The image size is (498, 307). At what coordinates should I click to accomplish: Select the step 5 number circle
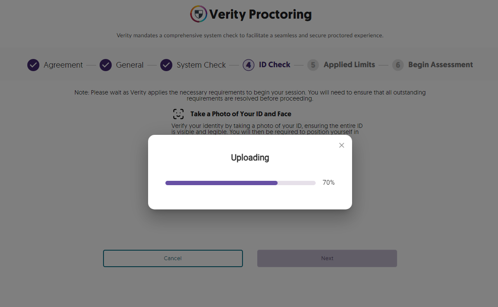pos(313,65)
